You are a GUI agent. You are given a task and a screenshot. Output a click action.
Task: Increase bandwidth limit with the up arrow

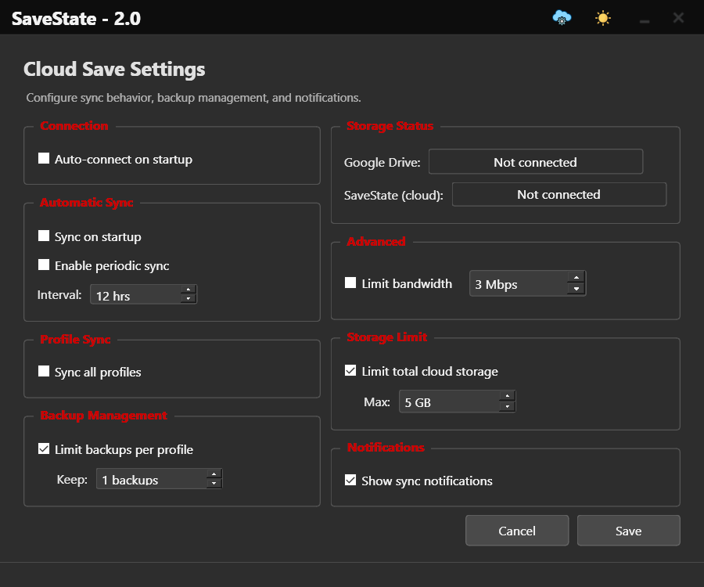click(x=576, y=278)
